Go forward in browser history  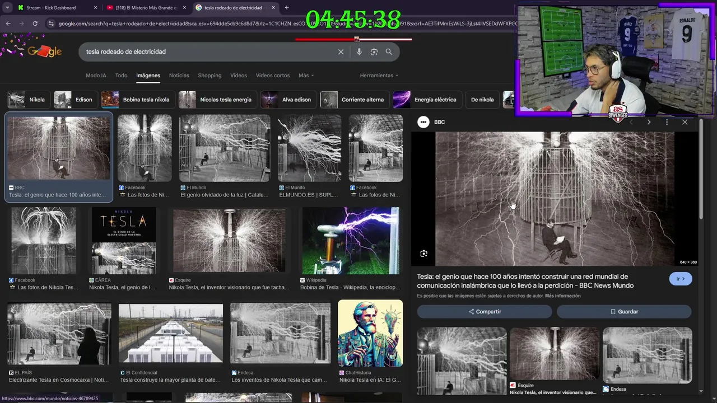[x=21, y=24]
